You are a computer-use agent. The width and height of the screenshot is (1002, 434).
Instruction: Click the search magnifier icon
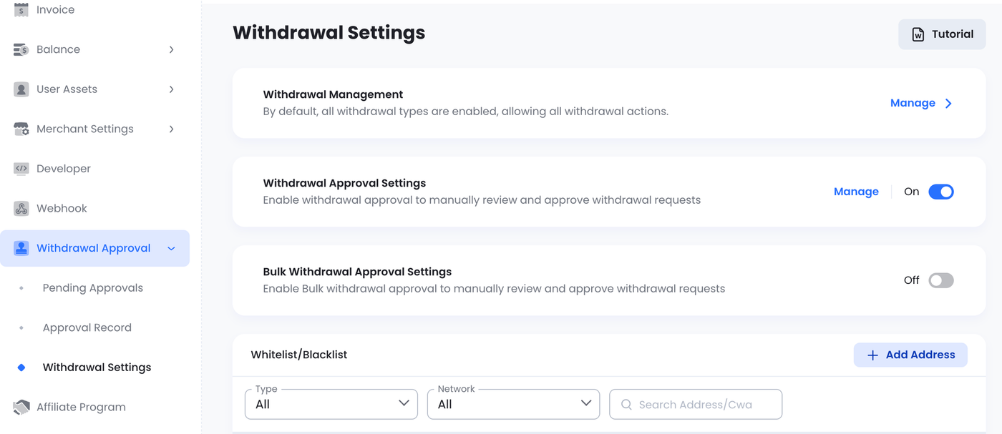pos(626,405)
